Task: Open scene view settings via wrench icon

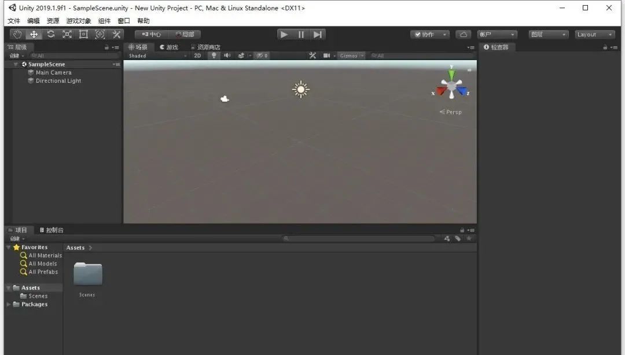Action: pos(312,56)
